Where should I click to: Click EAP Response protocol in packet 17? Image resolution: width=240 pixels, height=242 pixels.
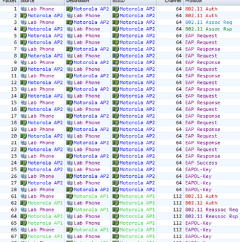pos(203,116)
